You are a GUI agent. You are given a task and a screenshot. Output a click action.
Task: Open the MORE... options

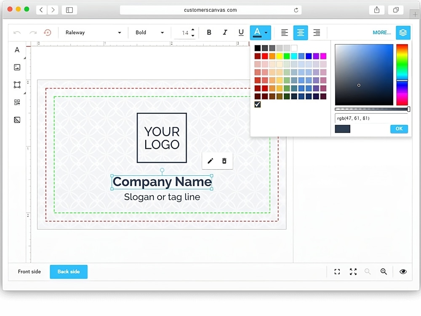click(x=381, y=32)
